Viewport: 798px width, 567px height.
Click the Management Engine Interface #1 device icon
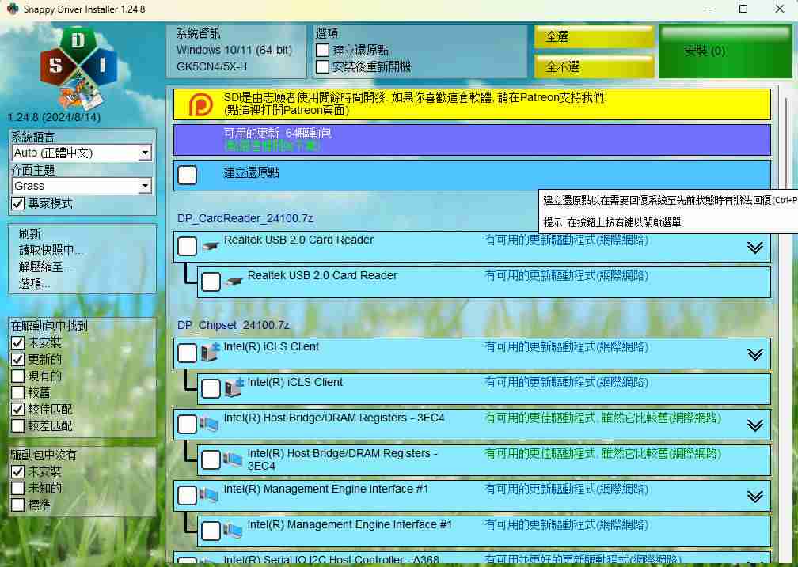tap(210, 495)
